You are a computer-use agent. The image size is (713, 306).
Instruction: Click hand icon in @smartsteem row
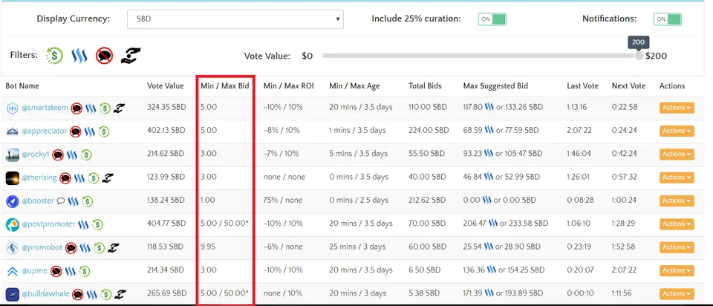coord(119,108)
